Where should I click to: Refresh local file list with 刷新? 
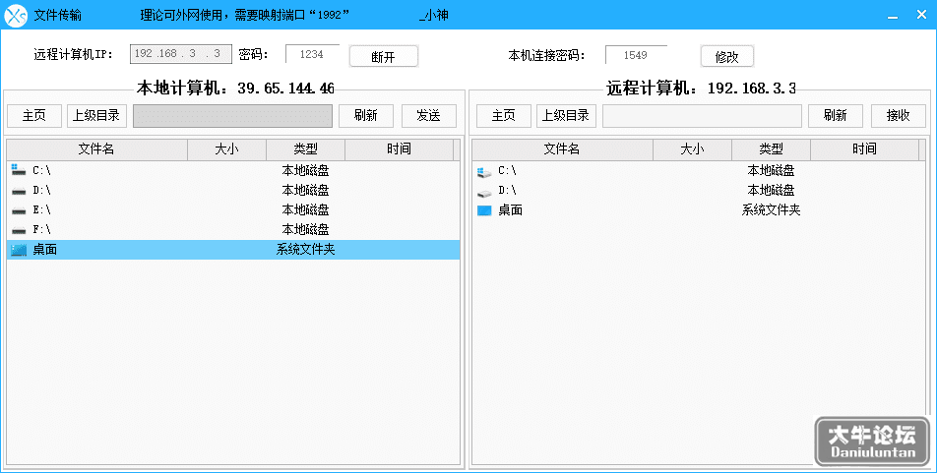point(366,116)
